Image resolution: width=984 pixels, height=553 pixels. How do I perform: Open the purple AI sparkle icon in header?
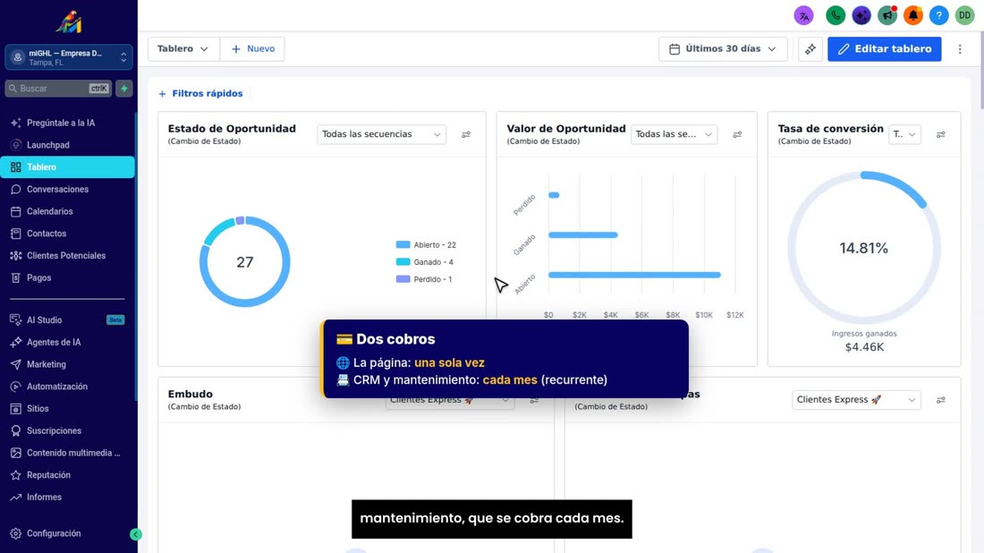861,15
